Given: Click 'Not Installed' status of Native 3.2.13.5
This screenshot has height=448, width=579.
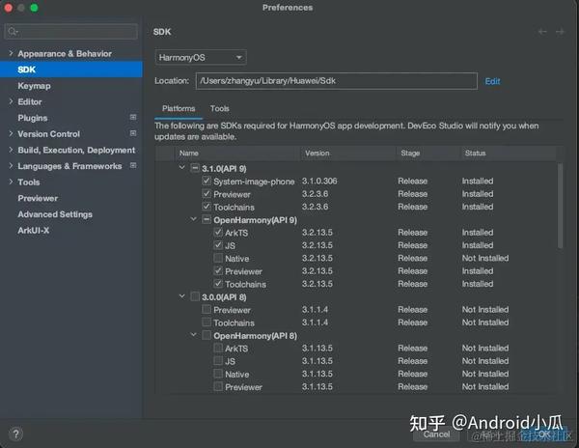Looking at the screenshot, I should (x=485, y=258).
